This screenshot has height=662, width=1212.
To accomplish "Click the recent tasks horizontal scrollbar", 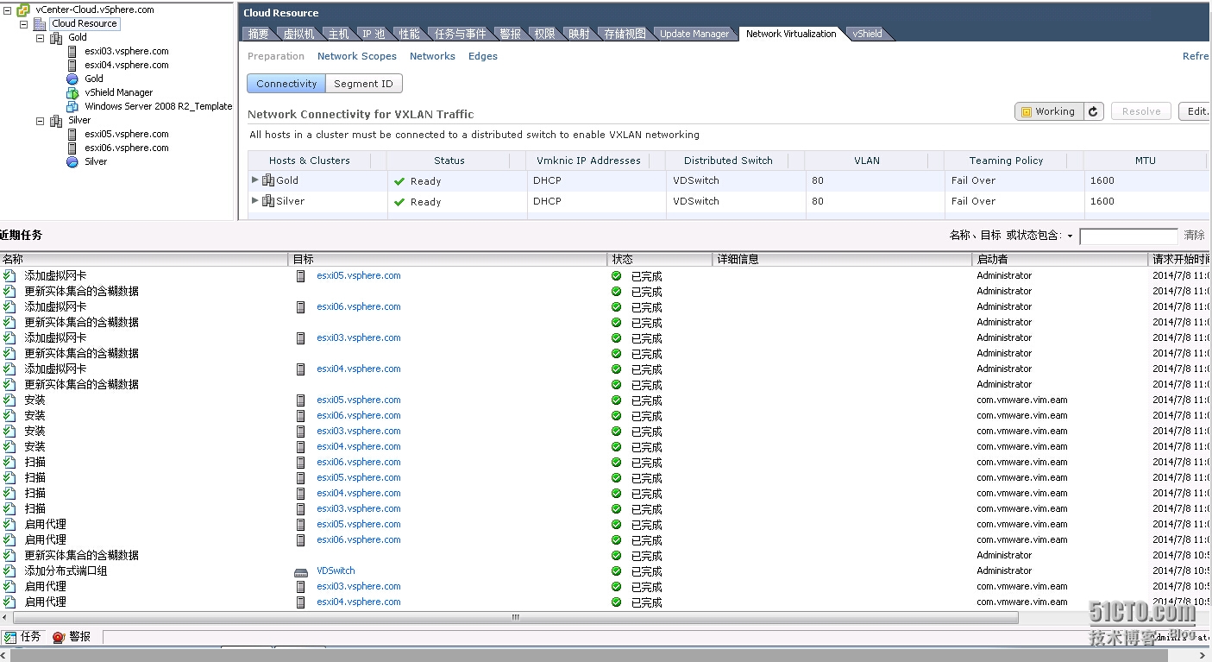I will tap(516, 617).
